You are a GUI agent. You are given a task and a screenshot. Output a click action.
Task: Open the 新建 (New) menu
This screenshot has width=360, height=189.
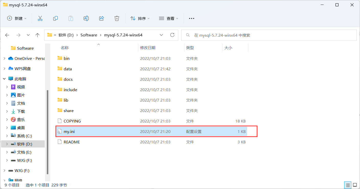[17, 18]
